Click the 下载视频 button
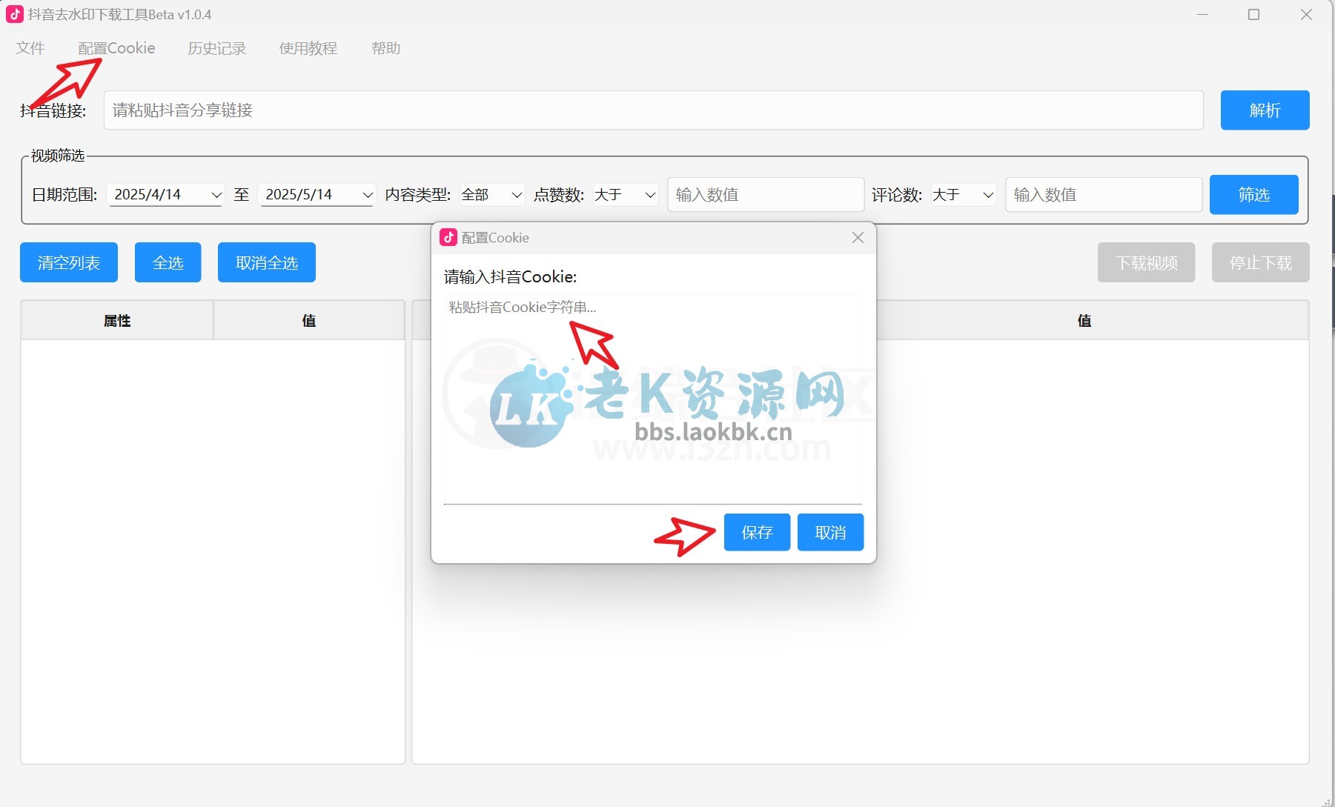 click(x=1146, y=262)
